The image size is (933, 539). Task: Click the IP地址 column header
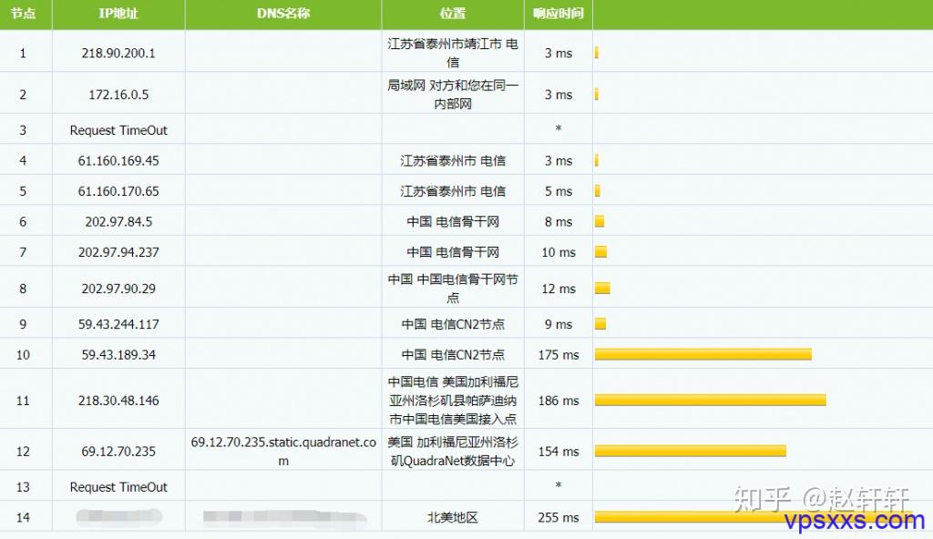pyautogui.click(x=118, y=14)
